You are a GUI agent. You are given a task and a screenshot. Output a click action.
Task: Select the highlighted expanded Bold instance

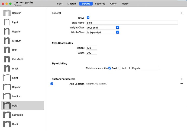tap(23, 106)
